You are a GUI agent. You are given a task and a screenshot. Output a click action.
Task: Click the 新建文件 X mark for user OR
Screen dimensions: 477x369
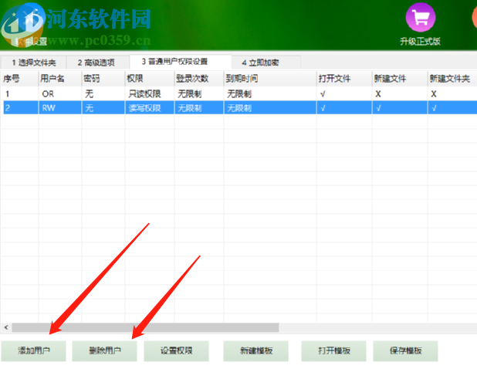[x=378, y=94]
